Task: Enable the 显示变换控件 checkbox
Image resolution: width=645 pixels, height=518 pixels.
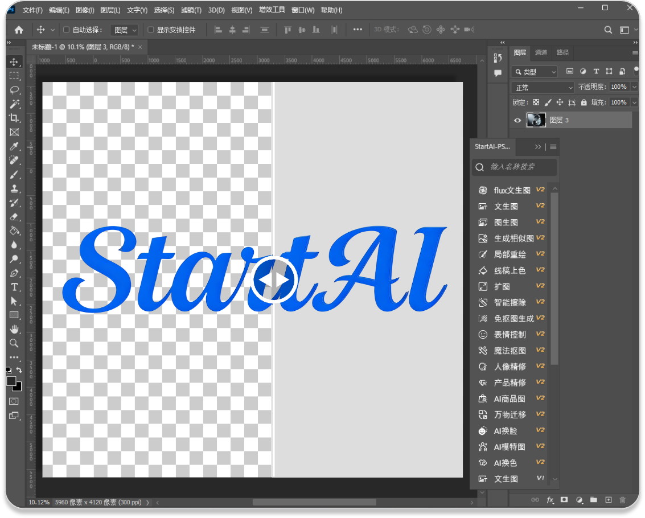Action: point(151,30)
